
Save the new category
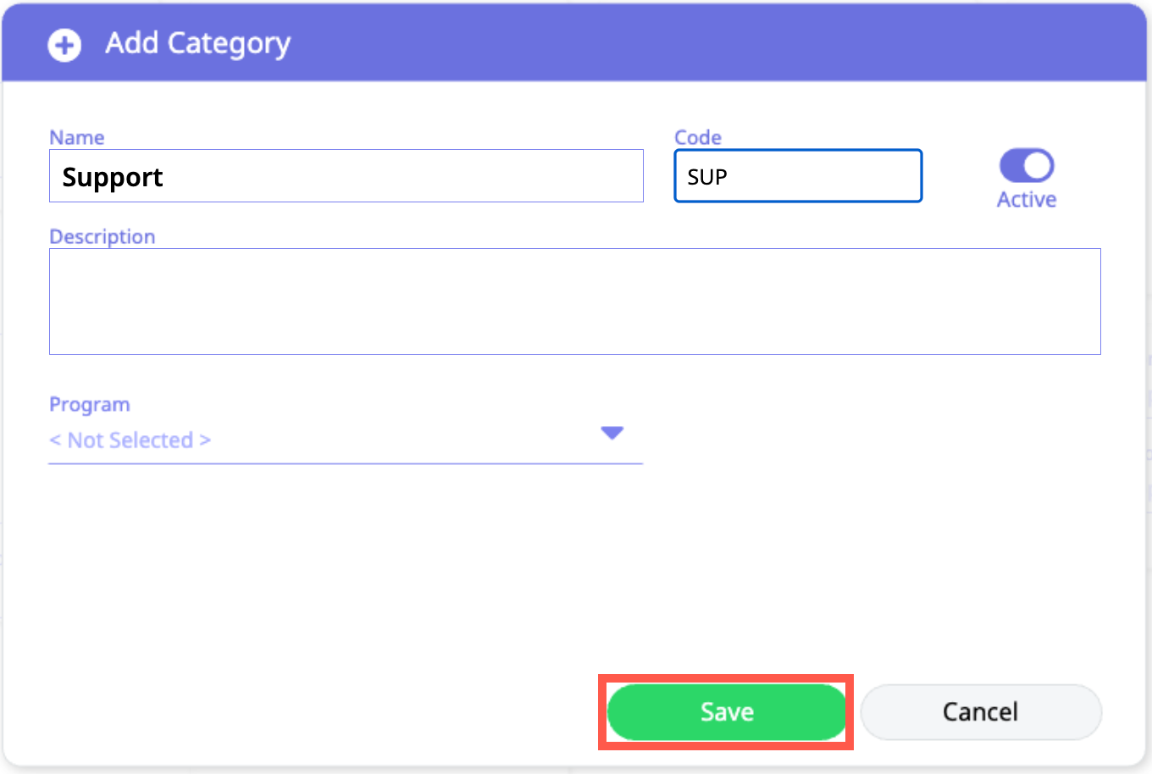[x=727, y=712]
